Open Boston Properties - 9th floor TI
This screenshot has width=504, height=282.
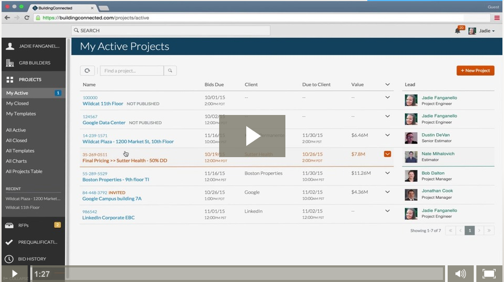point(116,180)
